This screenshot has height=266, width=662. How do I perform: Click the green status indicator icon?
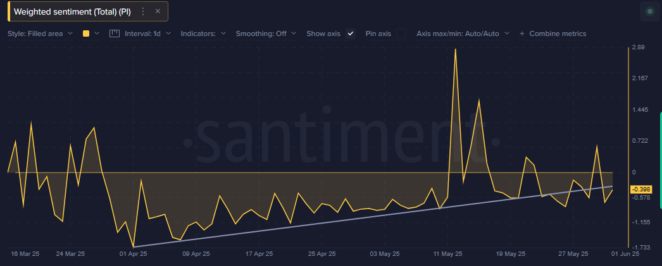pos(649,11)
